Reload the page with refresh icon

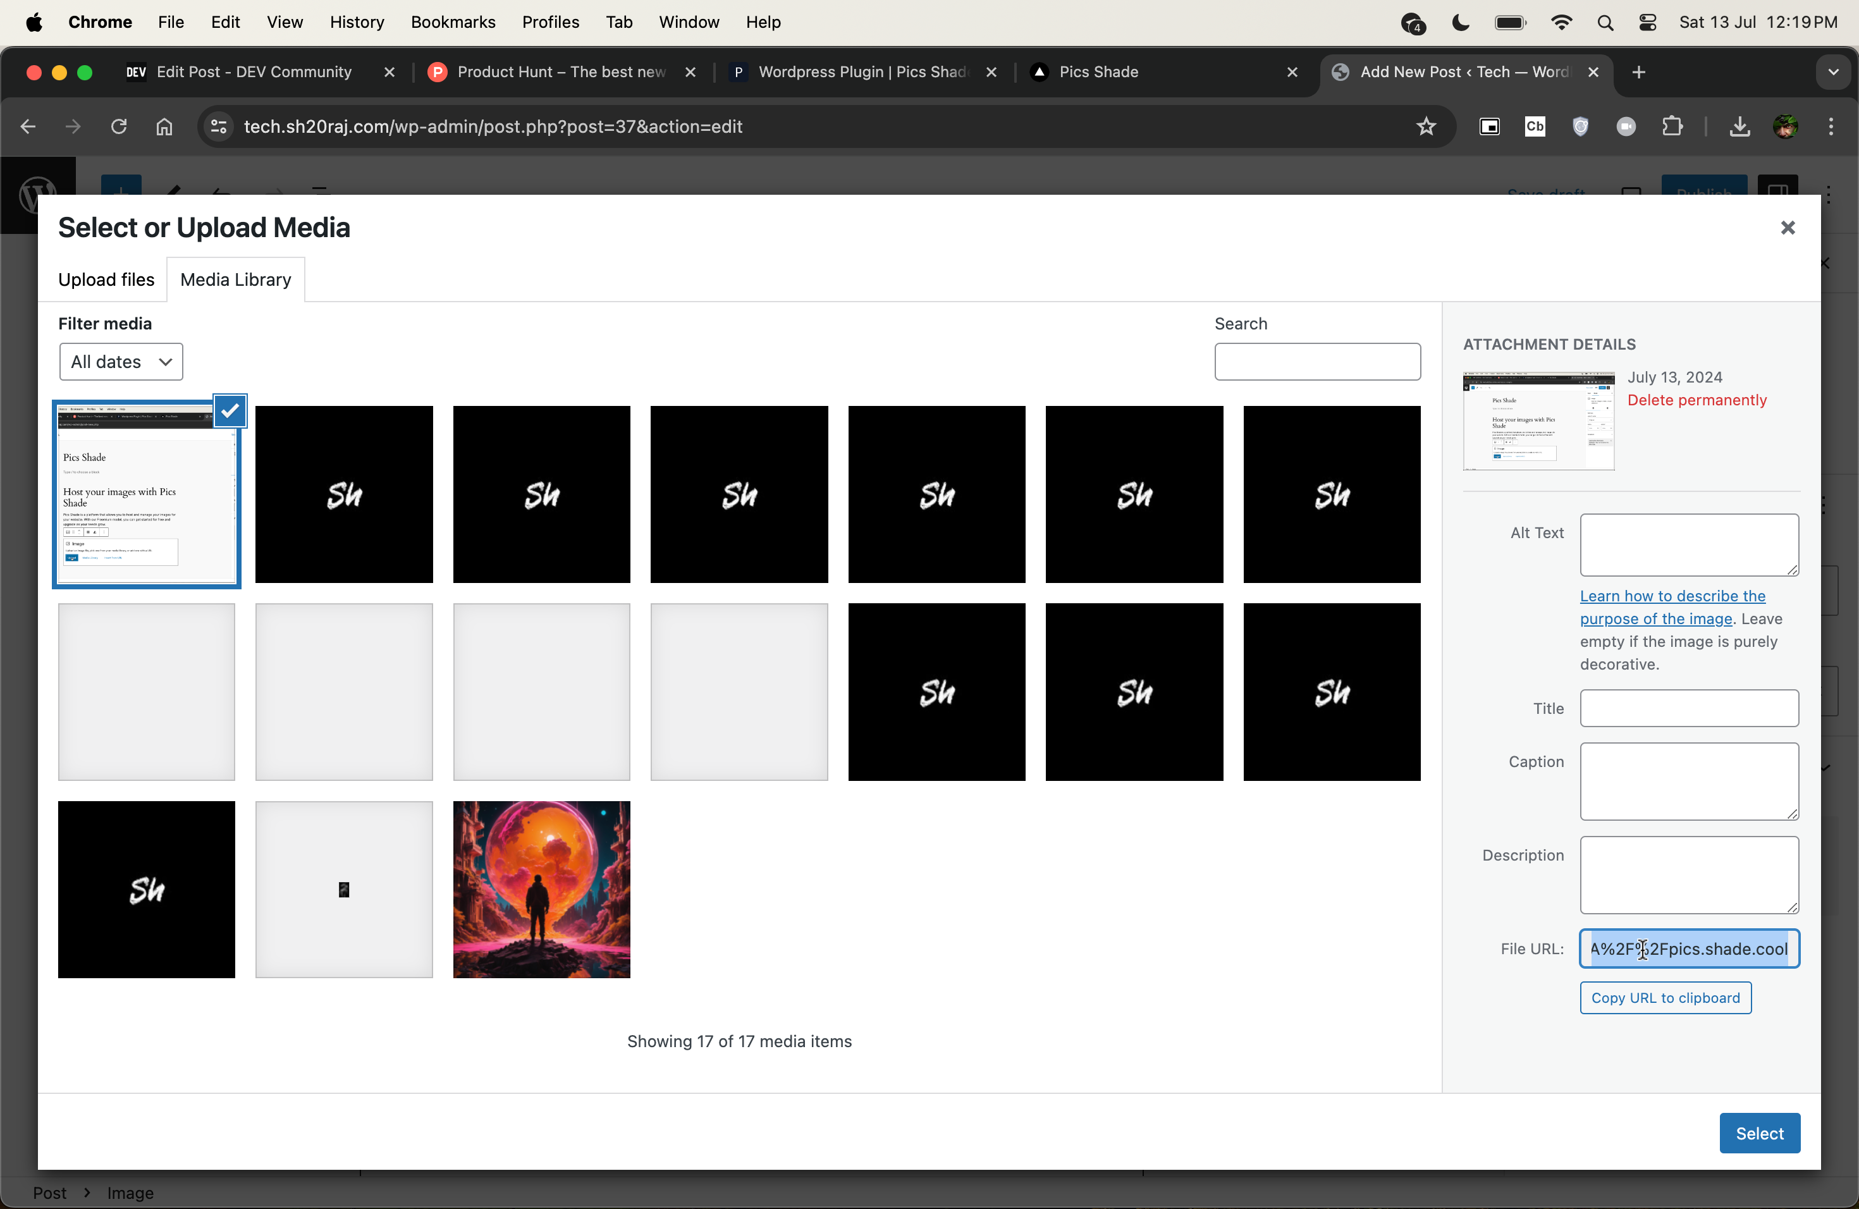119,126
